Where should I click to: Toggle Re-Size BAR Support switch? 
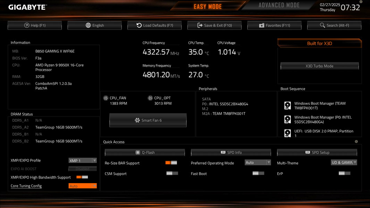point(171,163)
